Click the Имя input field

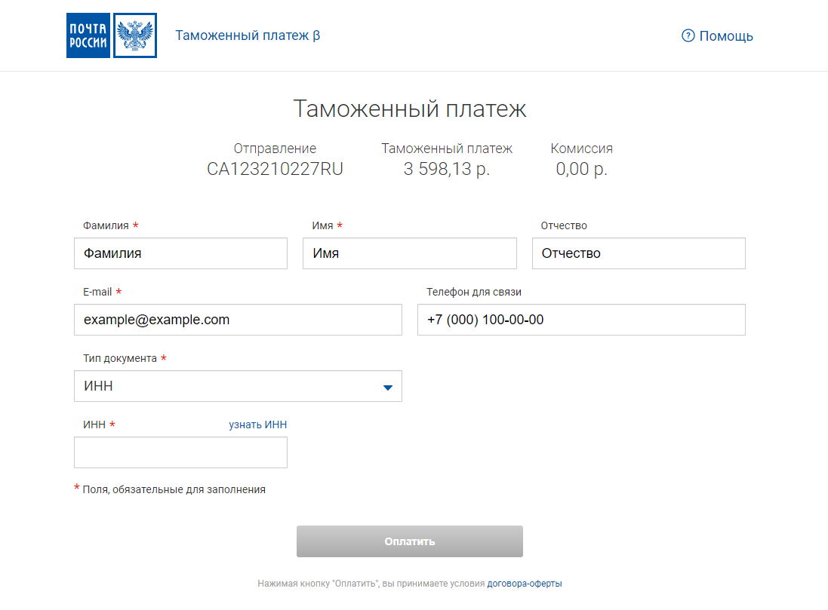409,253
